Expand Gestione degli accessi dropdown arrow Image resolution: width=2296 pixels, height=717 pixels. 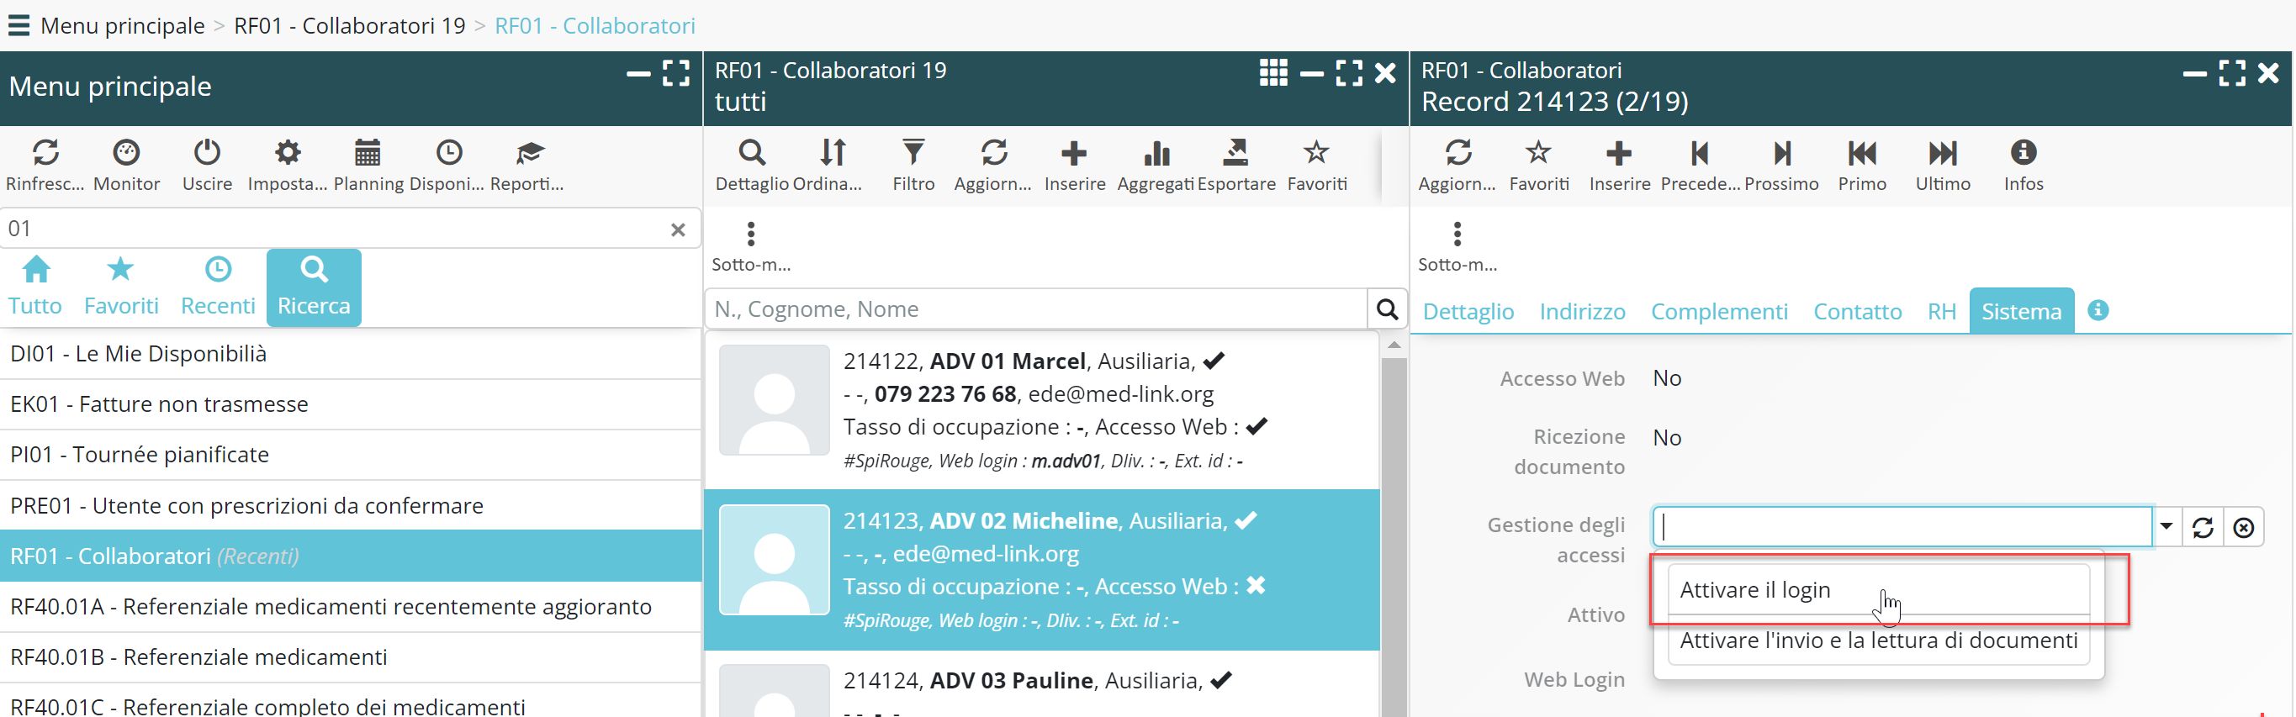2166,526
